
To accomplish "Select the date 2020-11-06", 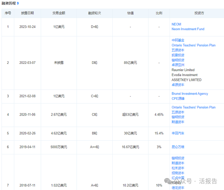I will click(x=28, y=115).
